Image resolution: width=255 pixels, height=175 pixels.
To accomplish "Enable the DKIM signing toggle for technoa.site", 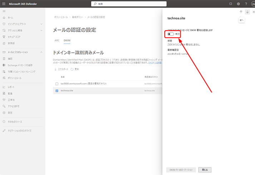I will click(171, 34).
